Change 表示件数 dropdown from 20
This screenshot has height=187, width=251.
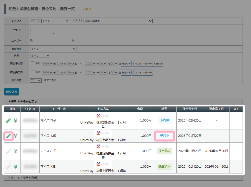[x=36, y=81]
